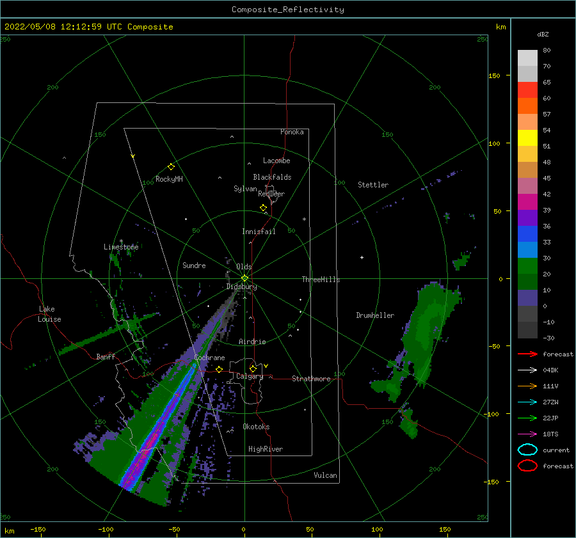
Task: Click the dBZ legend heading
Action: [543, 34]
